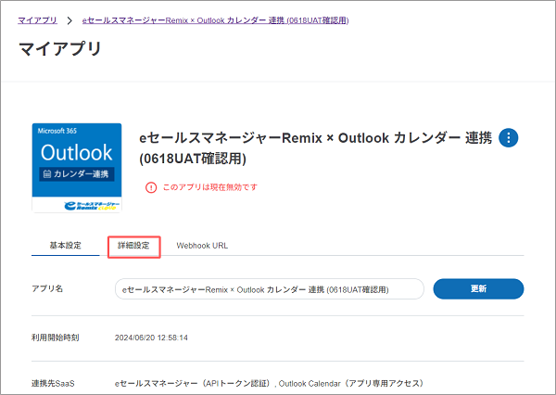Go to the Webhook URL tab
This screenshot has height=395, width=556.
click(x=202, y=246)
